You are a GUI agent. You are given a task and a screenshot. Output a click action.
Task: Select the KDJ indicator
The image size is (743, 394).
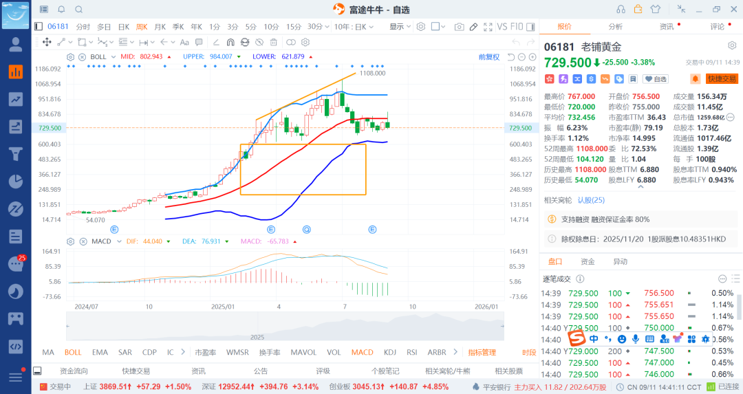(x=390, y=352)
